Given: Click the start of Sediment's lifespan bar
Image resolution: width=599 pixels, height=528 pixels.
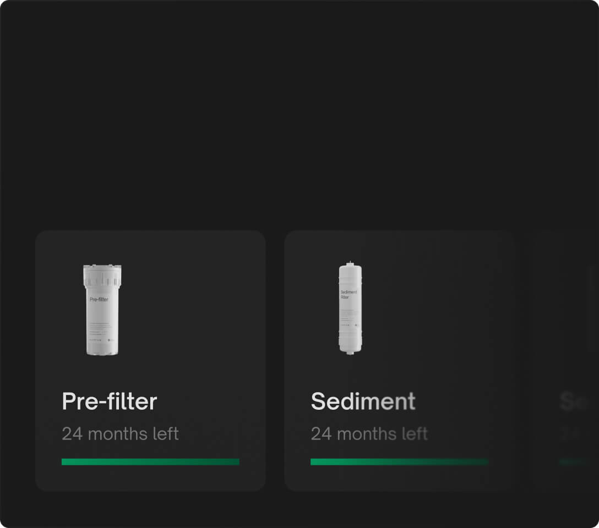Looking at the screenshot, I should (314, 461).
